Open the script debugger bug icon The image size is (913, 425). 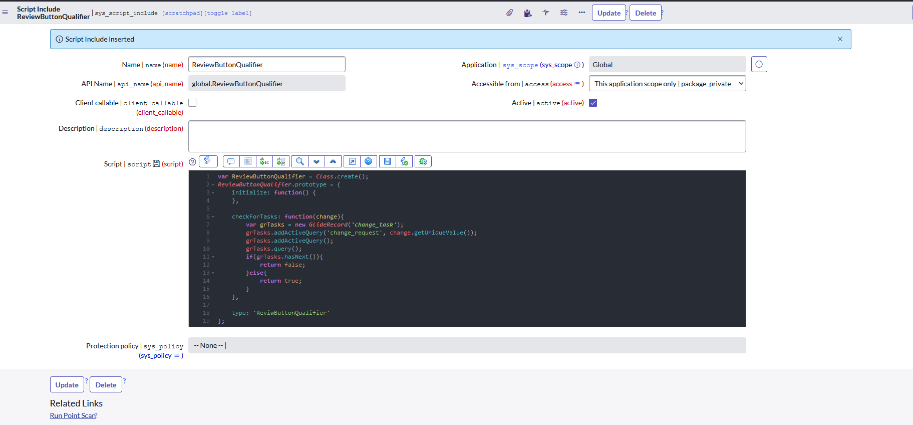pyautogui.click(x=423, y=161)
